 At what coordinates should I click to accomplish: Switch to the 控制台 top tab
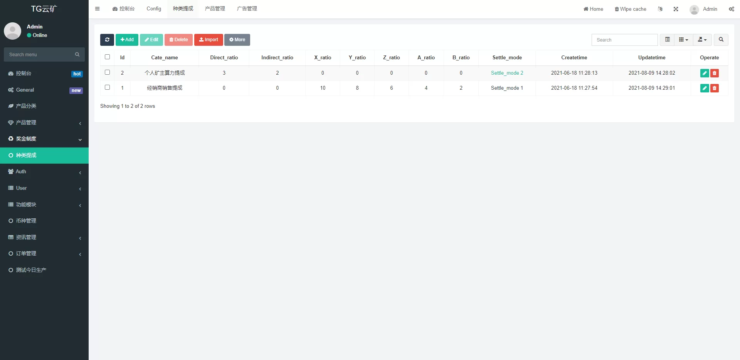coord(123,9)
